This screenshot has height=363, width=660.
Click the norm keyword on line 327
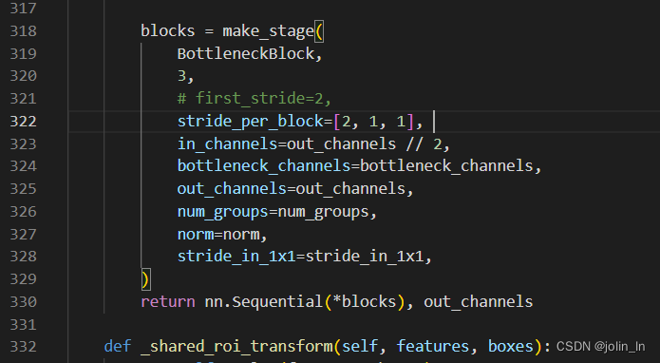[x=196, y=234]
